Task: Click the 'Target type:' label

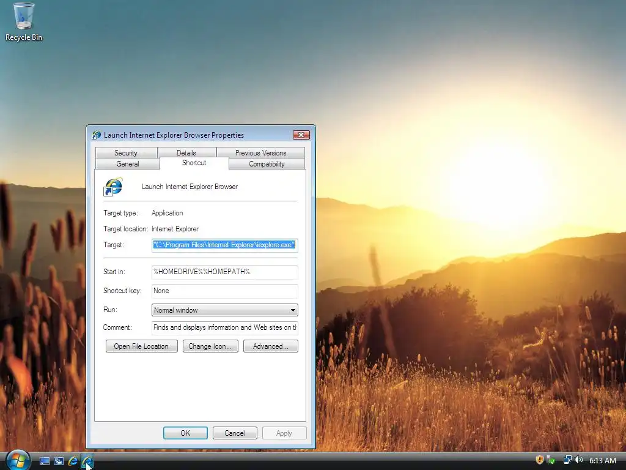Action: tap(120, 213)
